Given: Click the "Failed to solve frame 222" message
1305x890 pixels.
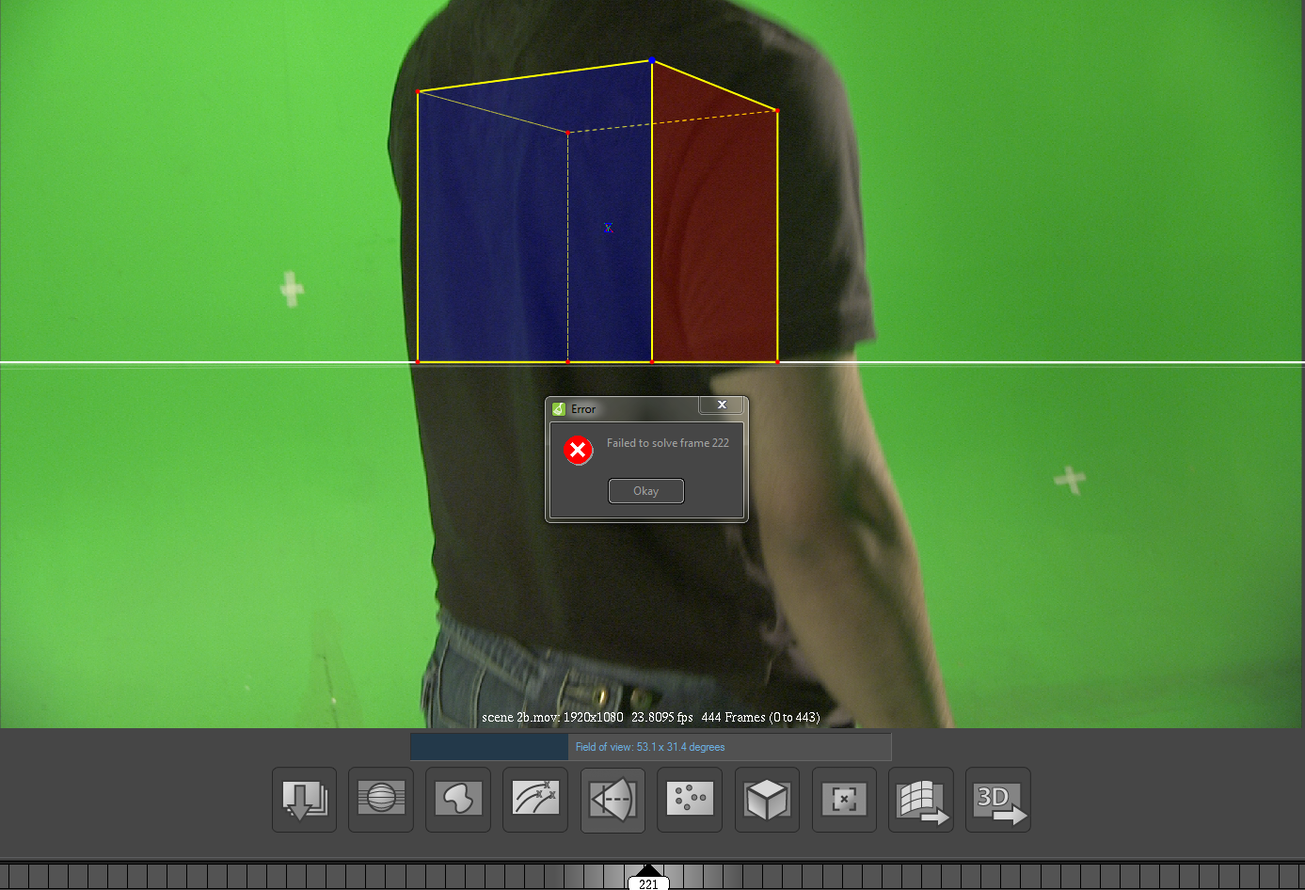Looking at the screenshot, I should coord(668,443).
